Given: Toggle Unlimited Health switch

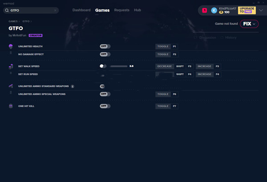Looking at the screenshot, I should coord(105,46).
